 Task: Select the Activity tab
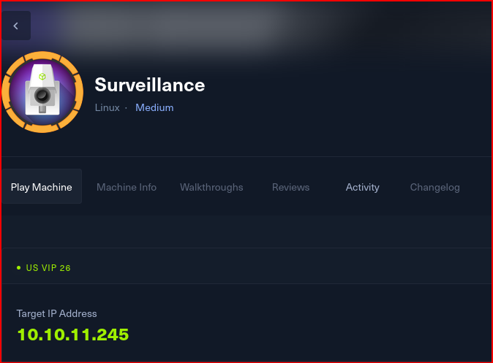click(362, 187)
